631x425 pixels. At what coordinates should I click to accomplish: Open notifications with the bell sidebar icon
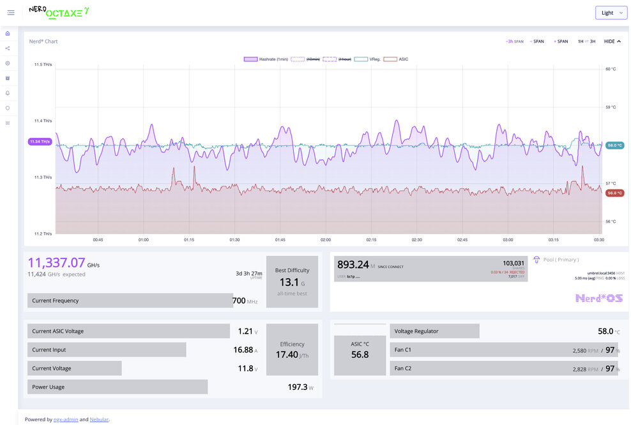coord(7,93)
